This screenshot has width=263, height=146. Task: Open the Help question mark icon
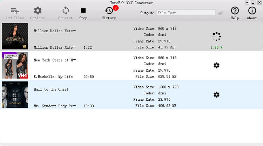235,11
